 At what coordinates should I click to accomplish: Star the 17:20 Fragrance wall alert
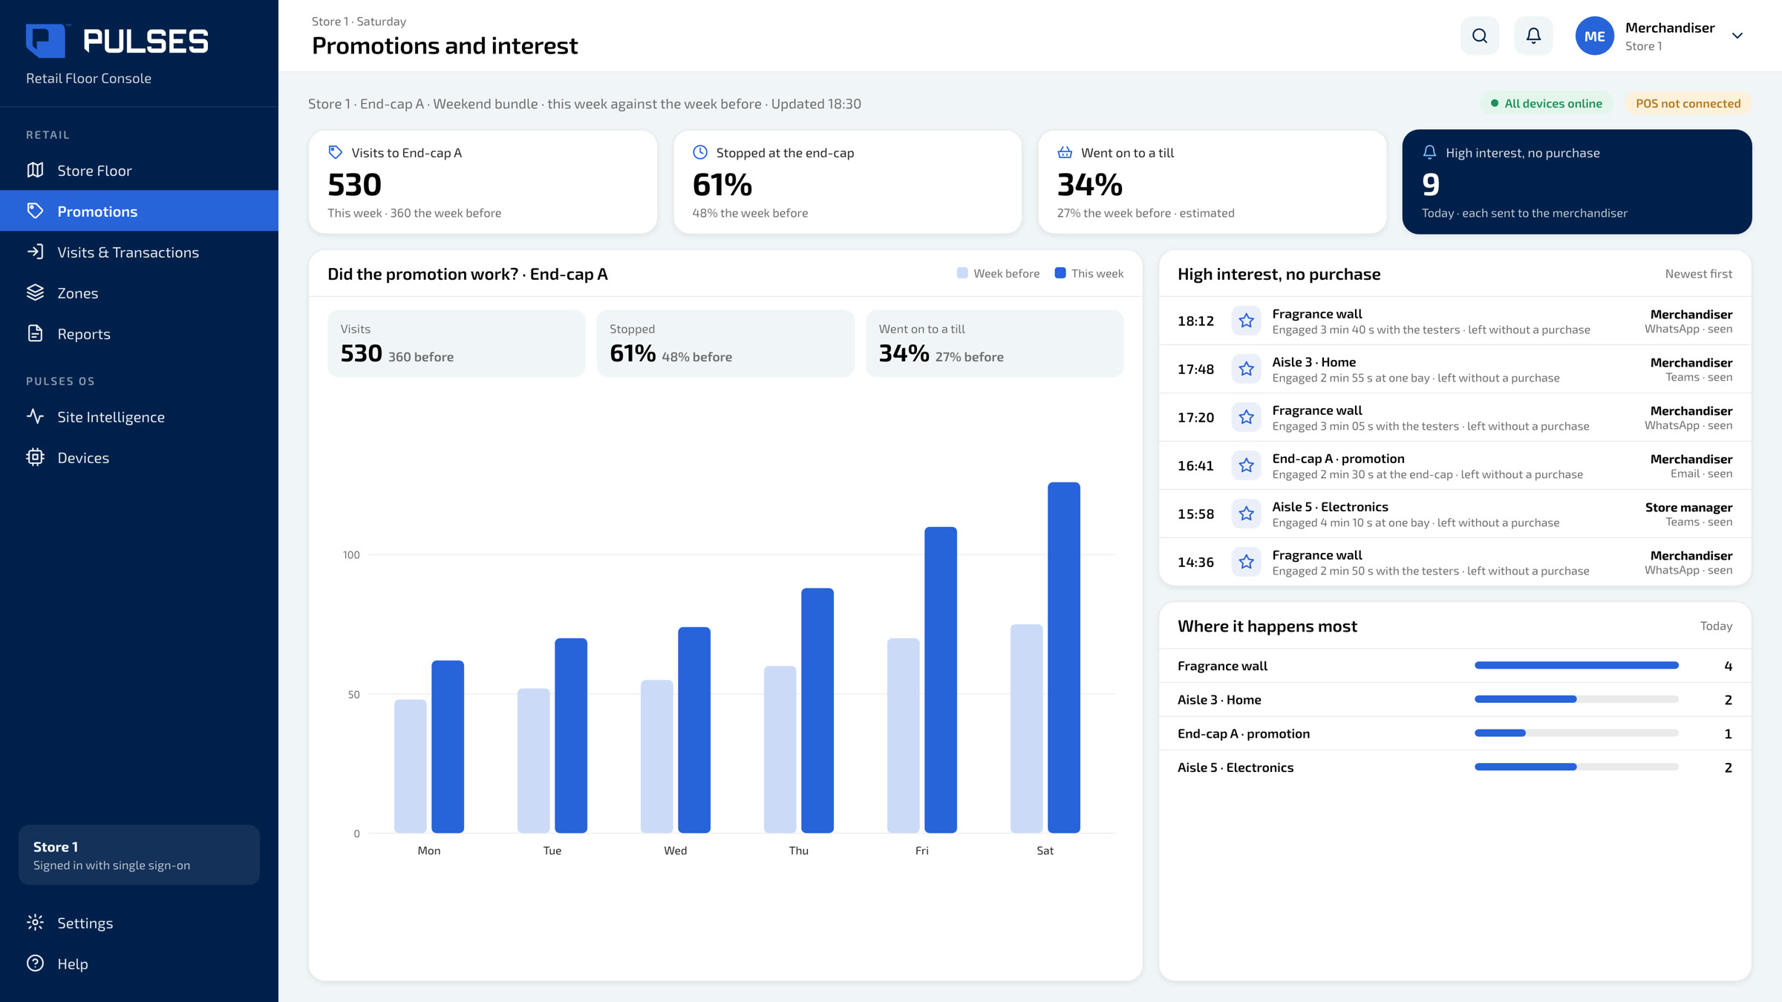(1246, 417)
